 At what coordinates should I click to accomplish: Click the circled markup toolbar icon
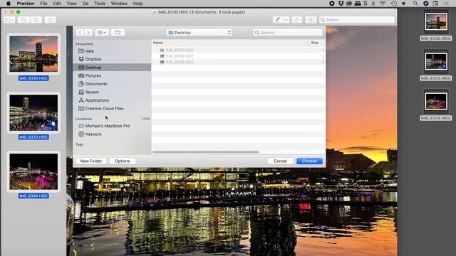click(x=311, y=20)
